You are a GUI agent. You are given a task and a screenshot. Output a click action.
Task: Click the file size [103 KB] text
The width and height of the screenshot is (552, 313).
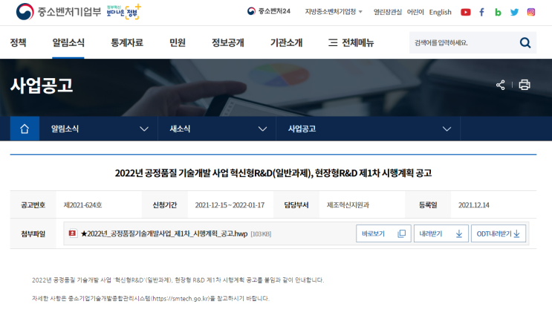click(x=261, y=234)
